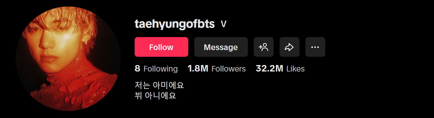Share this profile using the arrow button
Image resolution: width=434 pixels, height=118 pixels.
(289, 47)
